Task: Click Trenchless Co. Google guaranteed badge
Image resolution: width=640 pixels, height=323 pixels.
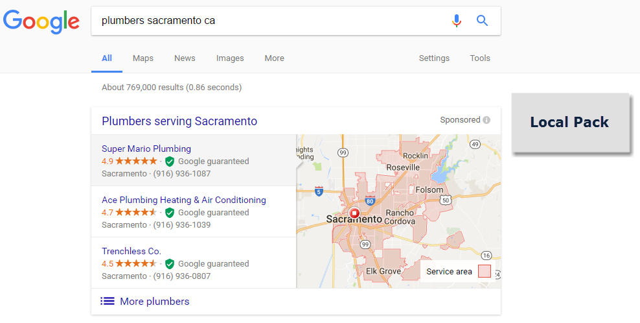Action: pos(170,264)
